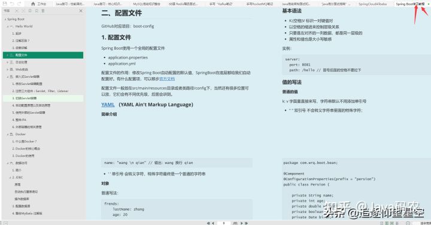Switch to the MySQL document tab

[x=147, y=4]
